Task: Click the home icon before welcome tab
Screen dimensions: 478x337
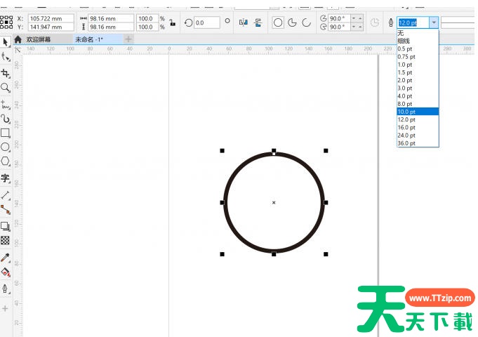Action: click(x=18, y=39)
